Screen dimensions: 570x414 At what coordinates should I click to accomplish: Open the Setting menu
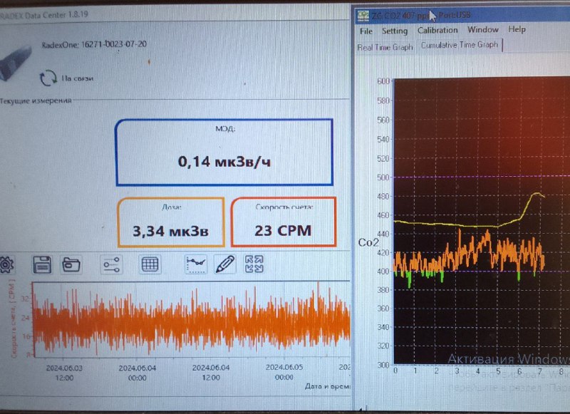click(x=395, y=31)
